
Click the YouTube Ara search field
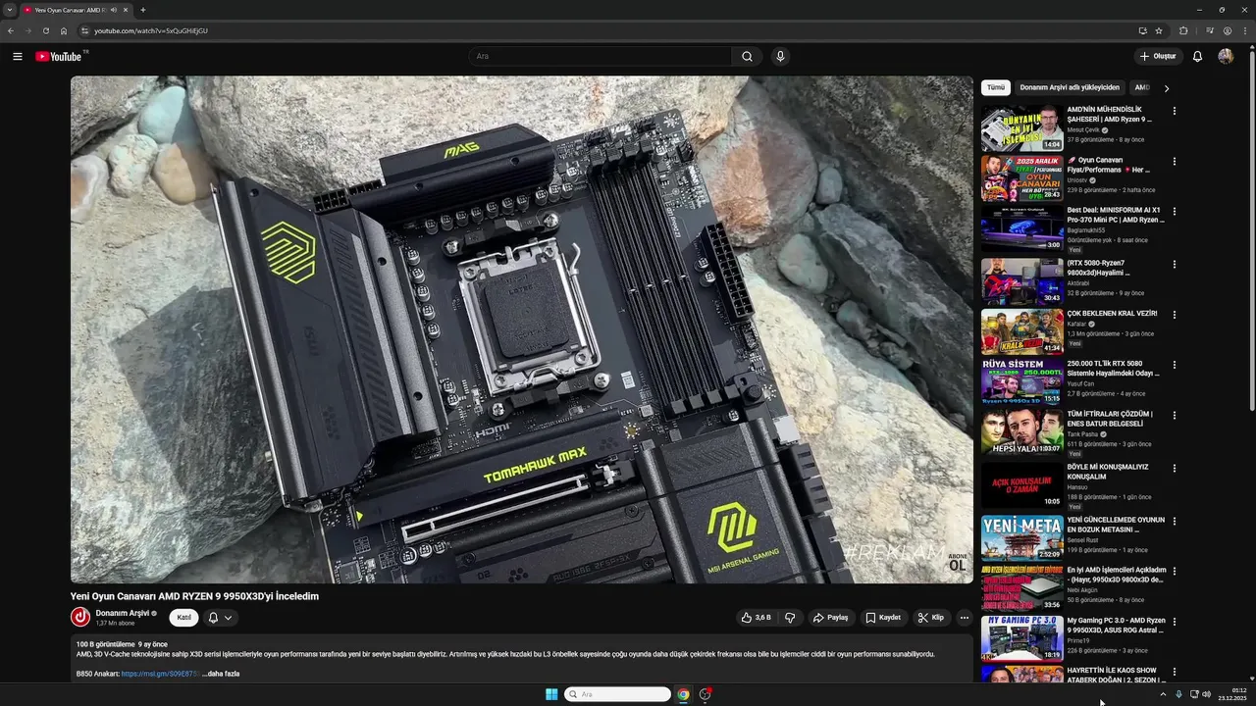click(600, 56)
